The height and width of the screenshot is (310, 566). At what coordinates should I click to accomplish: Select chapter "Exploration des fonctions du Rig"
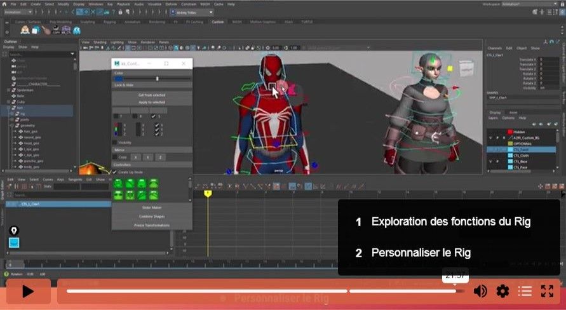point(451,222)
